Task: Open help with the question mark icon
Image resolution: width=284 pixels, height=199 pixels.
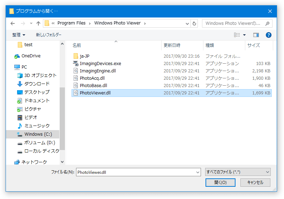Action: point(268,35)
